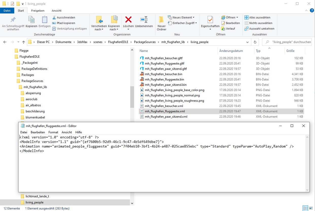Click the Verknüpfung einfügen icon

pyautogui.click(x=54, y=28)
